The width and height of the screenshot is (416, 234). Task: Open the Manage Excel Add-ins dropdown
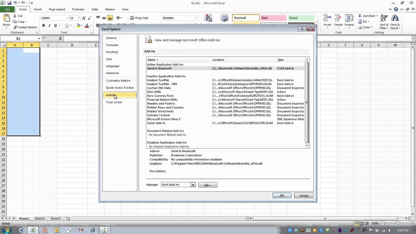[193, 185]
